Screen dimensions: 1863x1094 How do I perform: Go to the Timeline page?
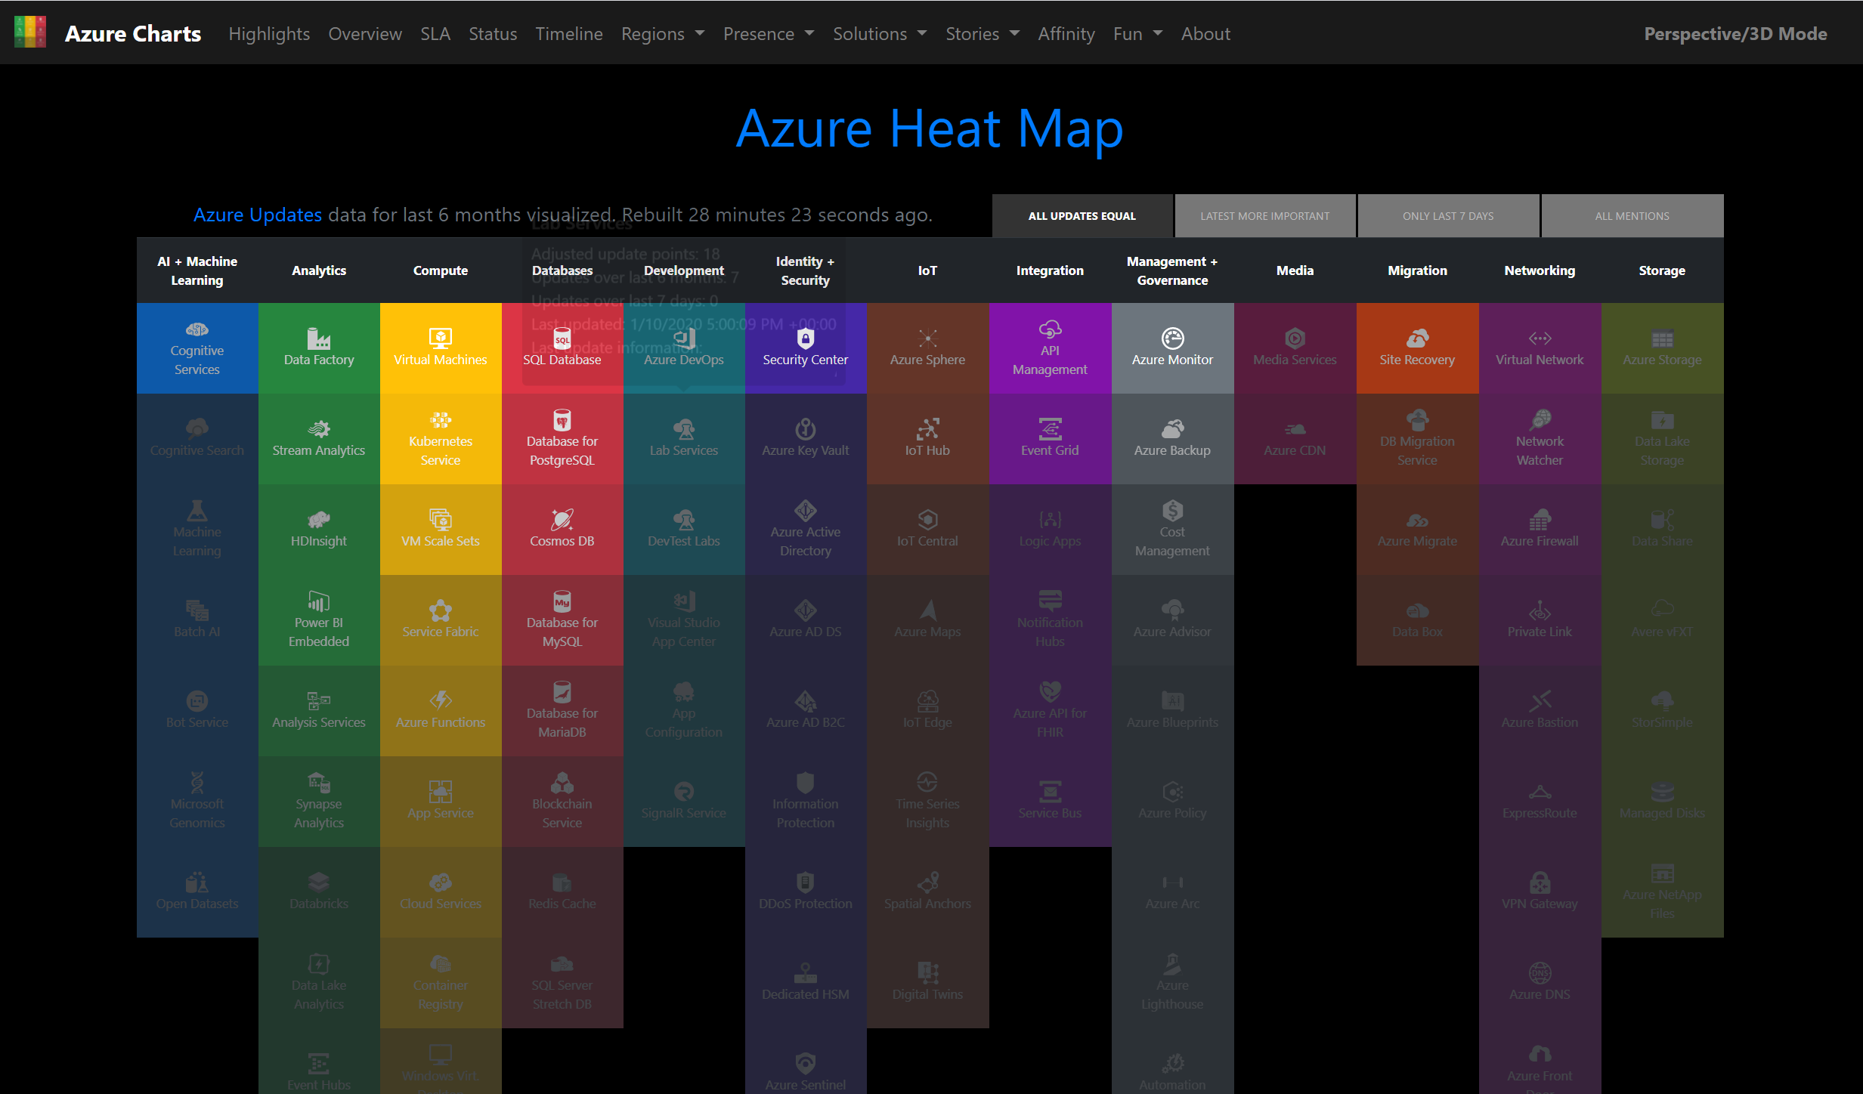[569, 34]
